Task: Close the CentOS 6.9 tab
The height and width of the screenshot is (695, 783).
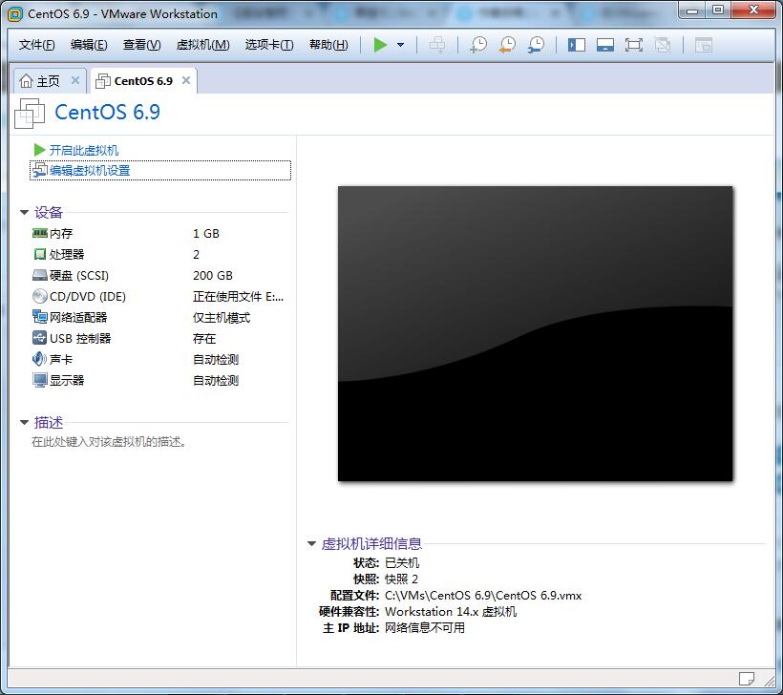Action: (x=186, y=80)
